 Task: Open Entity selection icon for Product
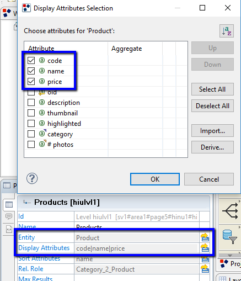click(205, 237)
